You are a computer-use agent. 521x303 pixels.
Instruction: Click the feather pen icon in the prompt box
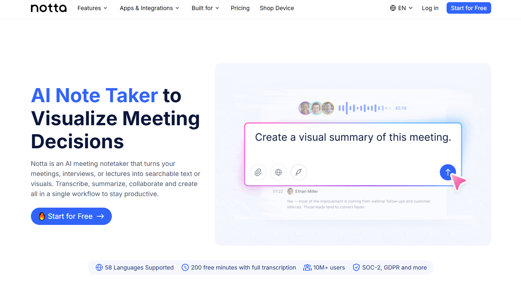pyautogui.click(x=298, y=172)
